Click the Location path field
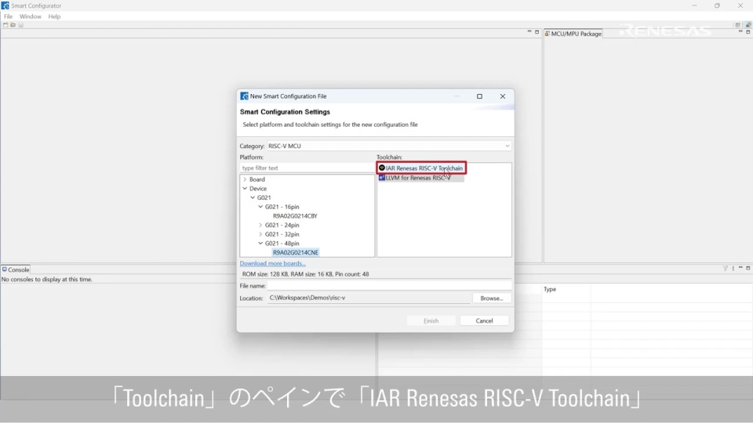Viewport: 753px width, 423px height. (x=369, y=298)
